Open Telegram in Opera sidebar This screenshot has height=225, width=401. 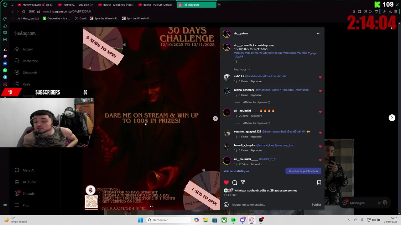click(x=5, y=77)
